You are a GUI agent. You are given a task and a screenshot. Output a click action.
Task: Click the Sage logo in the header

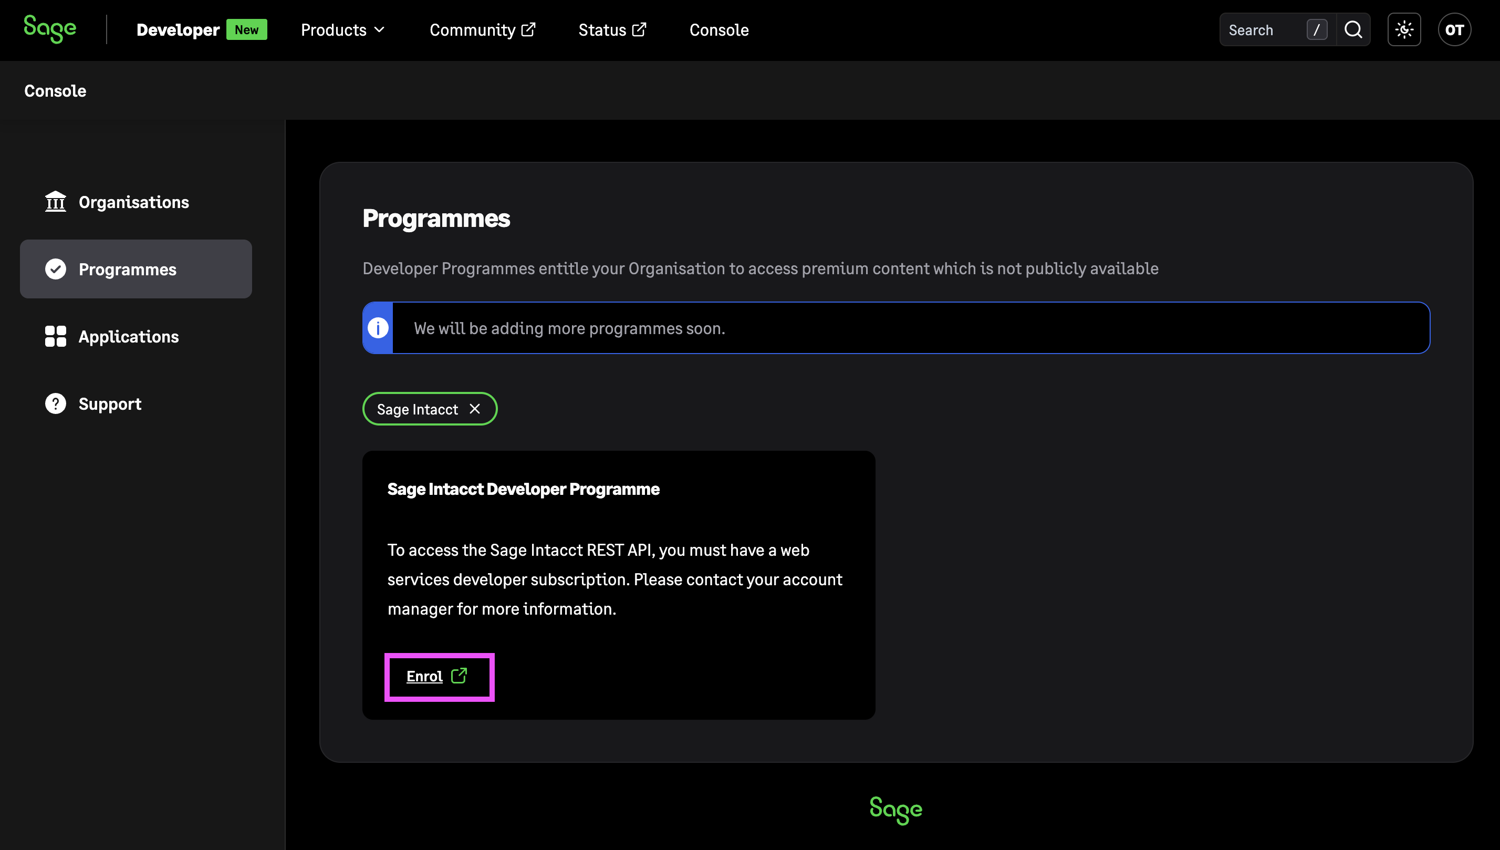(x=49, y=29)
